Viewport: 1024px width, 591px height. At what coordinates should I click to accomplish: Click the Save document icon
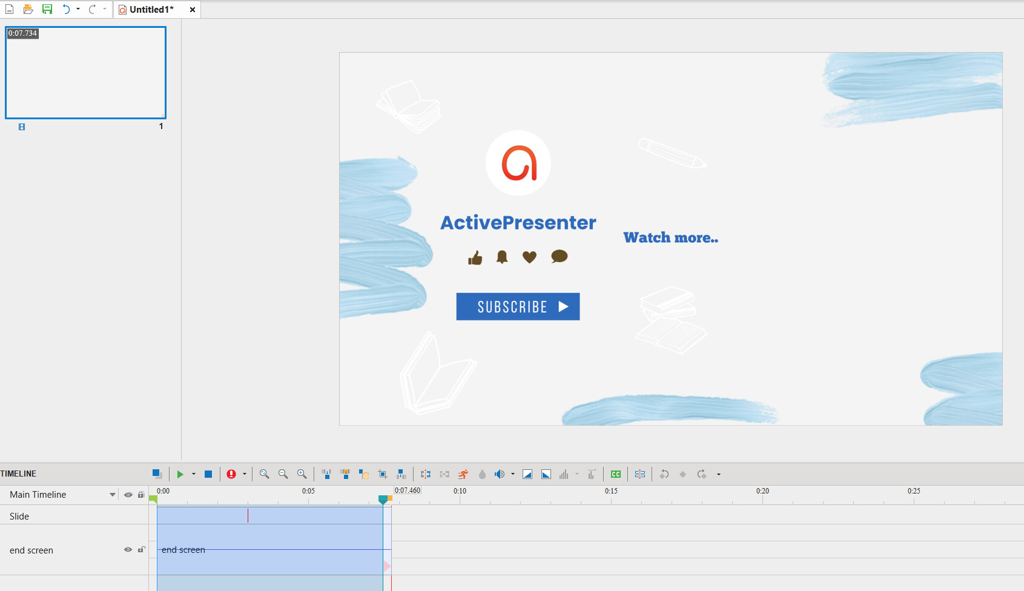[x=47, y=9]
